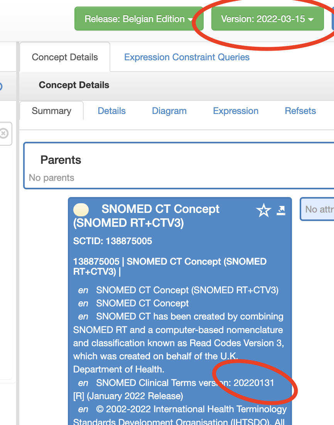Click the partially visible blue circle icon on left

(2, 86)
